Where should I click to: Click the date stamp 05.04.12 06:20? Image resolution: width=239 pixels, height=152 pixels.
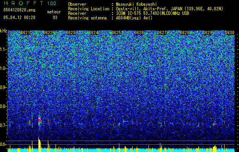[x=19, y=17]
